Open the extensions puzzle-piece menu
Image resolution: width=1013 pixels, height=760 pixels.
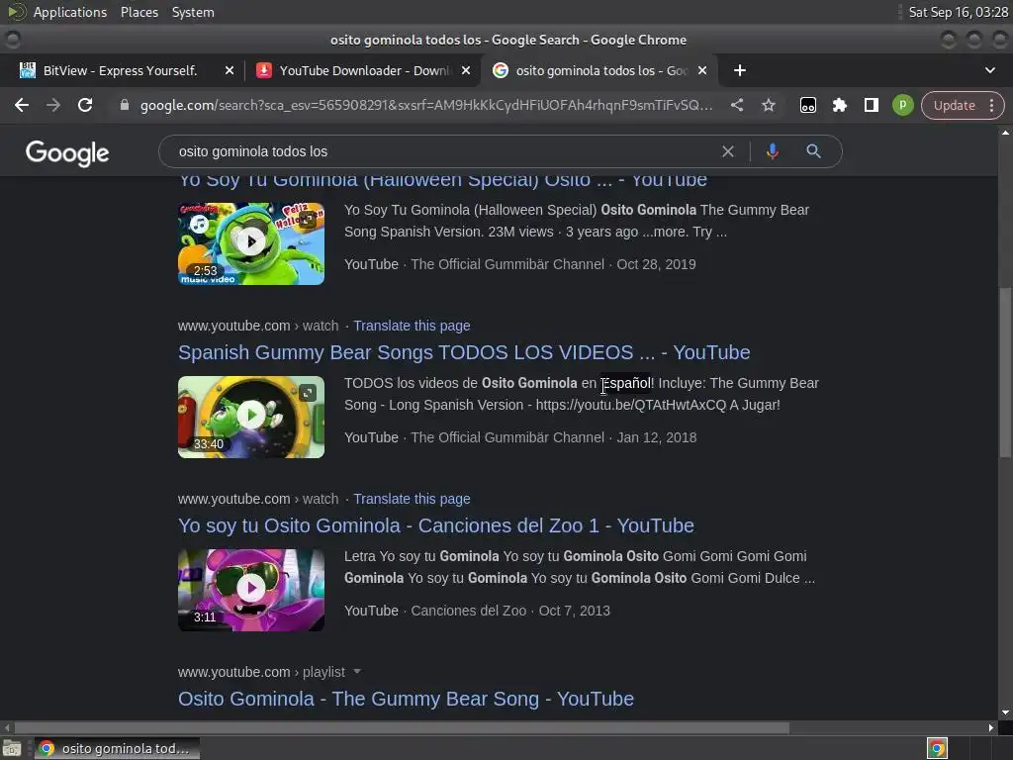[839, 105]
